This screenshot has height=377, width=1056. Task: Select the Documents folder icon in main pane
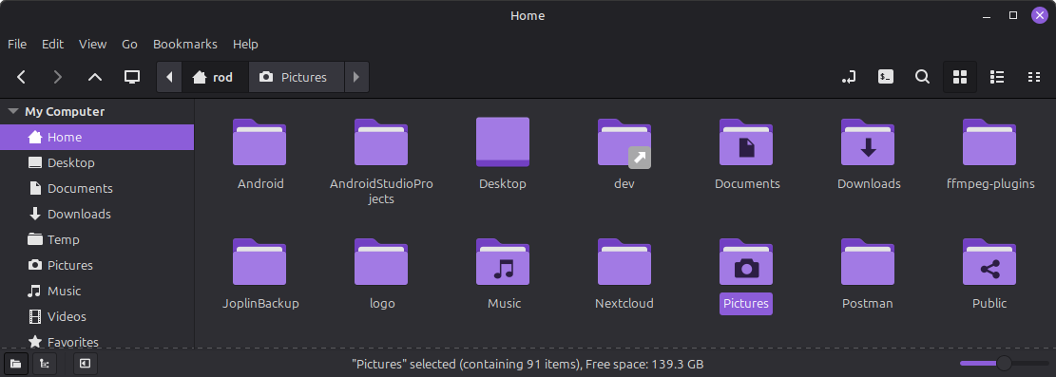coord(746,142)
